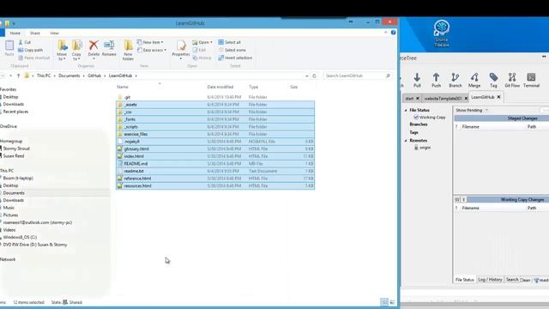Screen dimensions: 549x309
Task: Open the View ribbon tab
Action: pos(54,33)
